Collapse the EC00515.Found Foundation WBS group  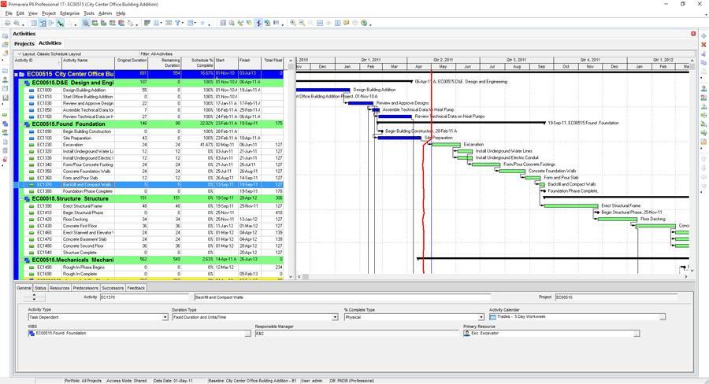(21, 124)
